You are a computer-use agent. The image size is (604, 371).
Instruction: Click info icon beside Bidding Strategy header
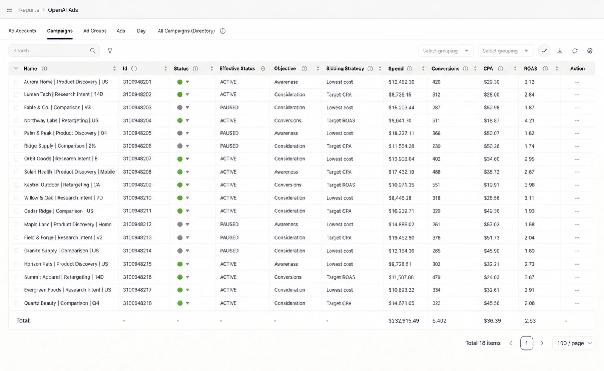tap(370, 68)
